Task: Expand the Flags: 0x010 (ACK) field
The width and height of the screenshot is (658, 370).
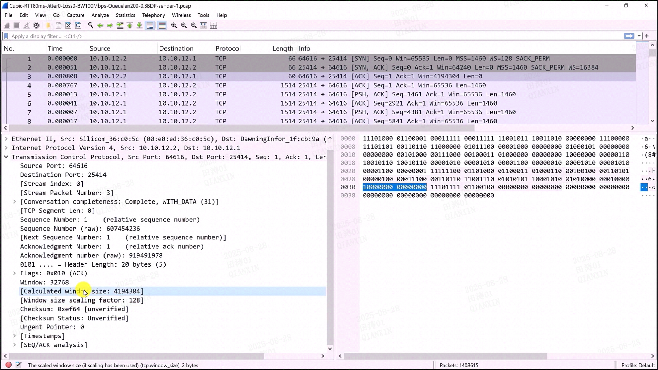Action: tap(15, 273)
